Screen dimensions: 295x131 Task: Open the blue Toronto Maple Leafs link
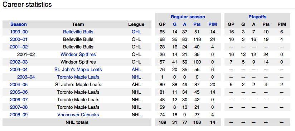pos(78,77)
